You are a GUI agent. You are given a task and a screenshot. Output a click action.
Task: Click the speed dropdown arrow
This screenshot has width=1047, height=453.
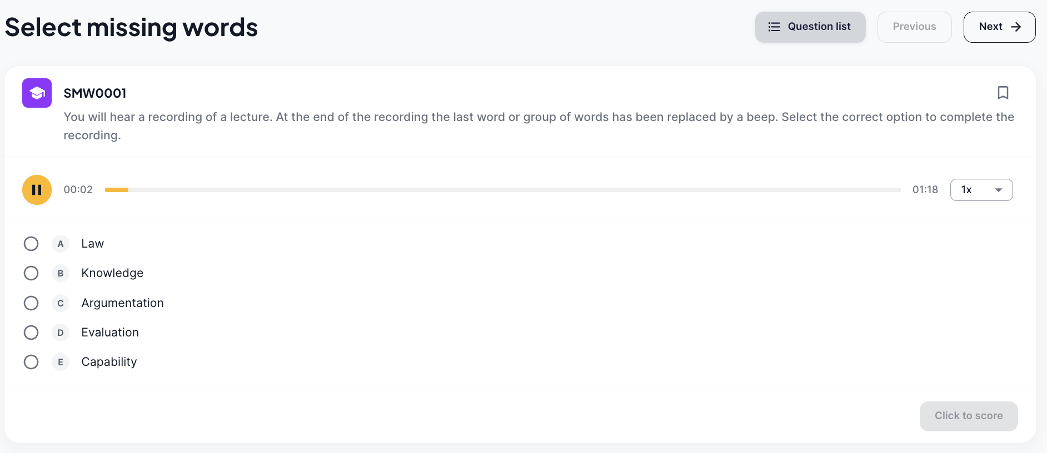point(999,190)
